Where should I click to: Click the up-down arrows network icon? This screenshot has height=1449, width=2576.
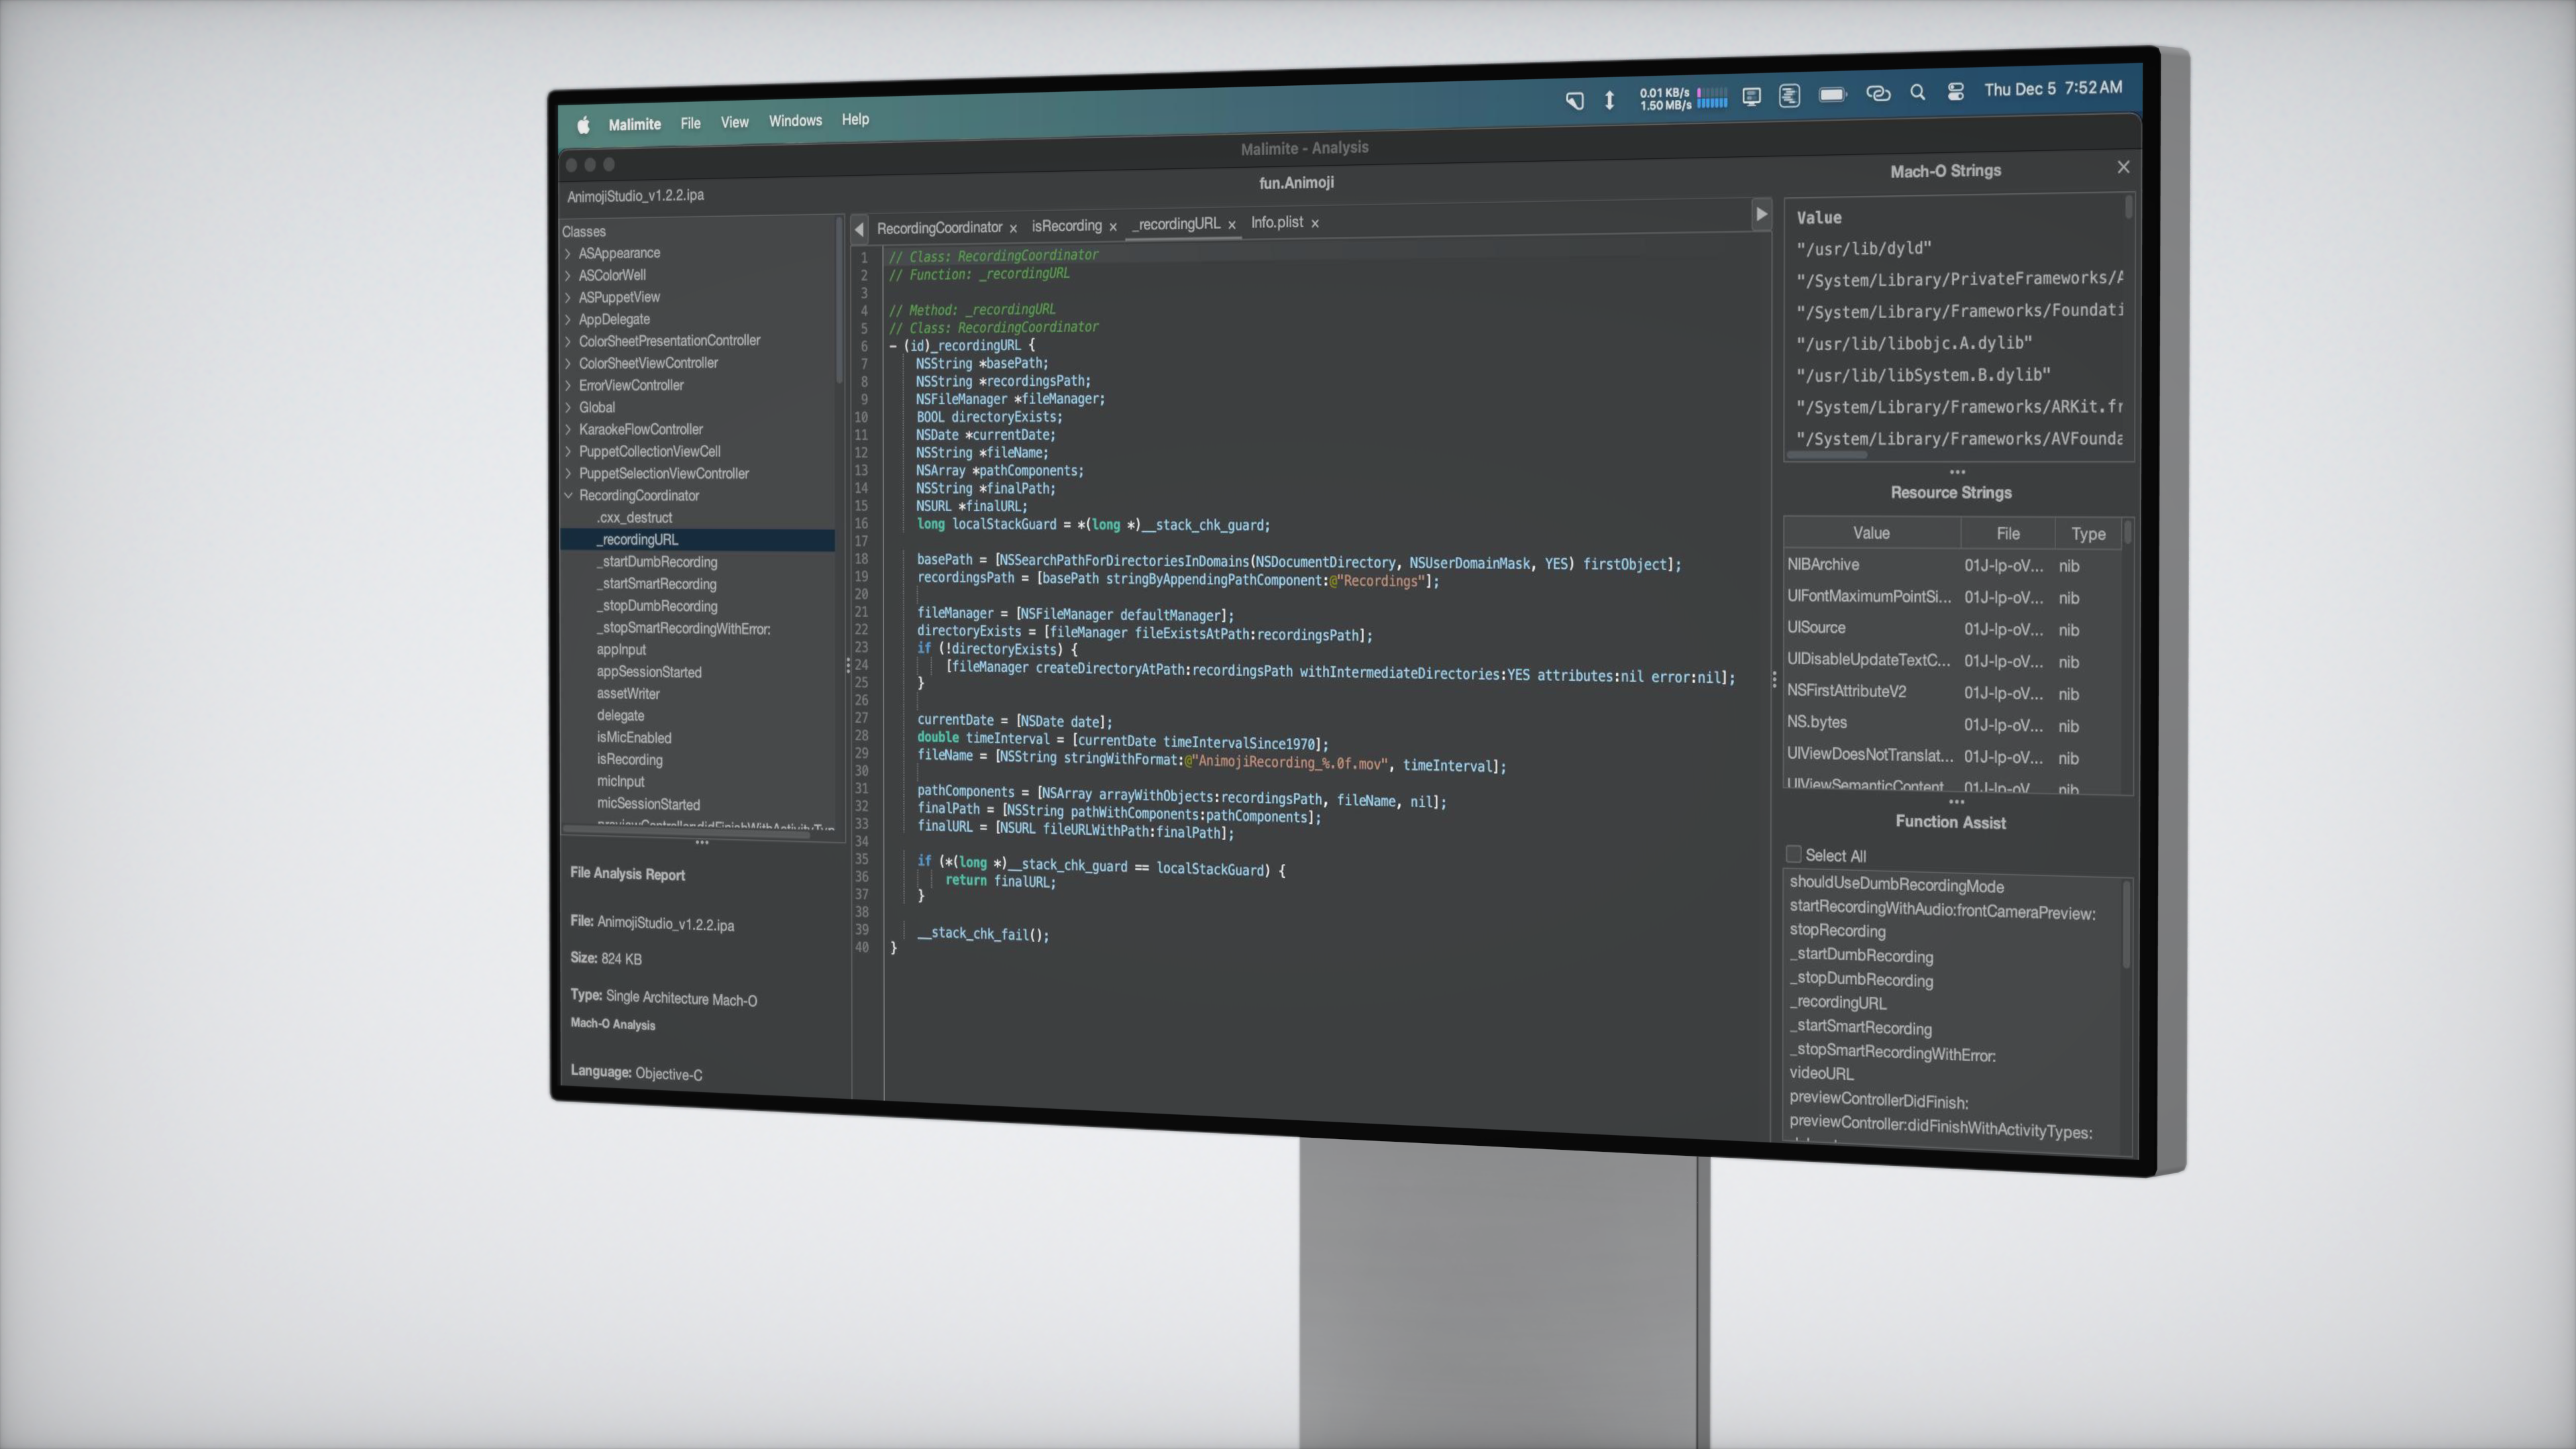click(x=1609, y=99)
